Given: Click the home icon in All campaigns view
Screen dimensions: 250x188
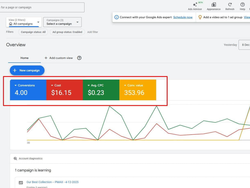Looking at the screenshot, I should [x=10, y=24].
